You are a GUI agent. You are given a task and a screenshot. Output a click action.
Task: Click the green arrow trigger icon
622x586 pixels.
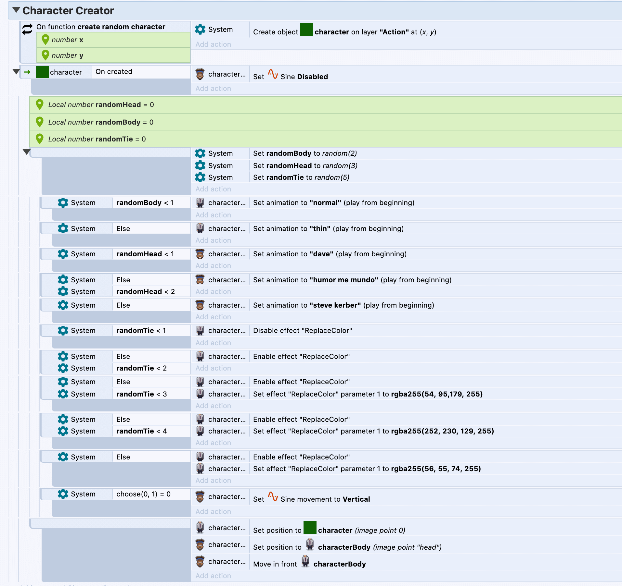point(27,72)
